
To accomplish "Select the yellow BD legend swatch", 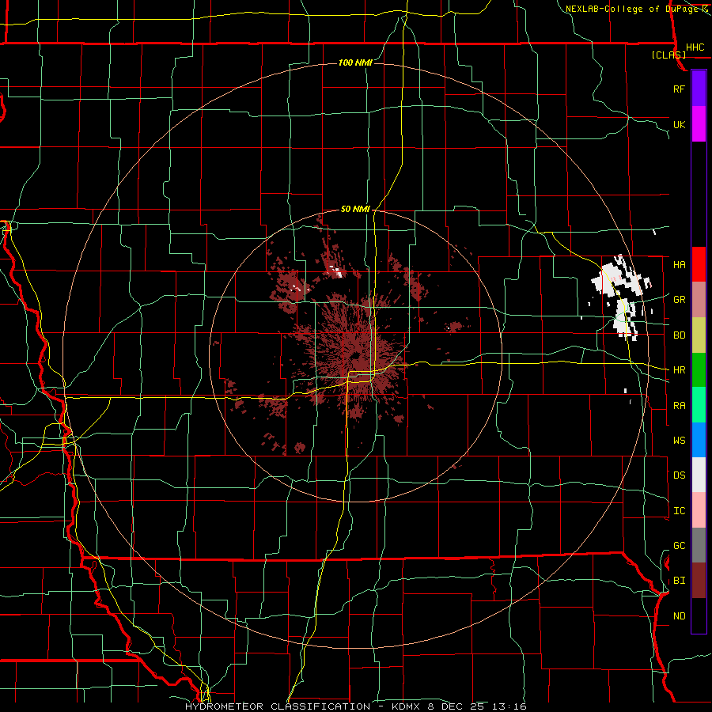I will click(x=699, y=335).
